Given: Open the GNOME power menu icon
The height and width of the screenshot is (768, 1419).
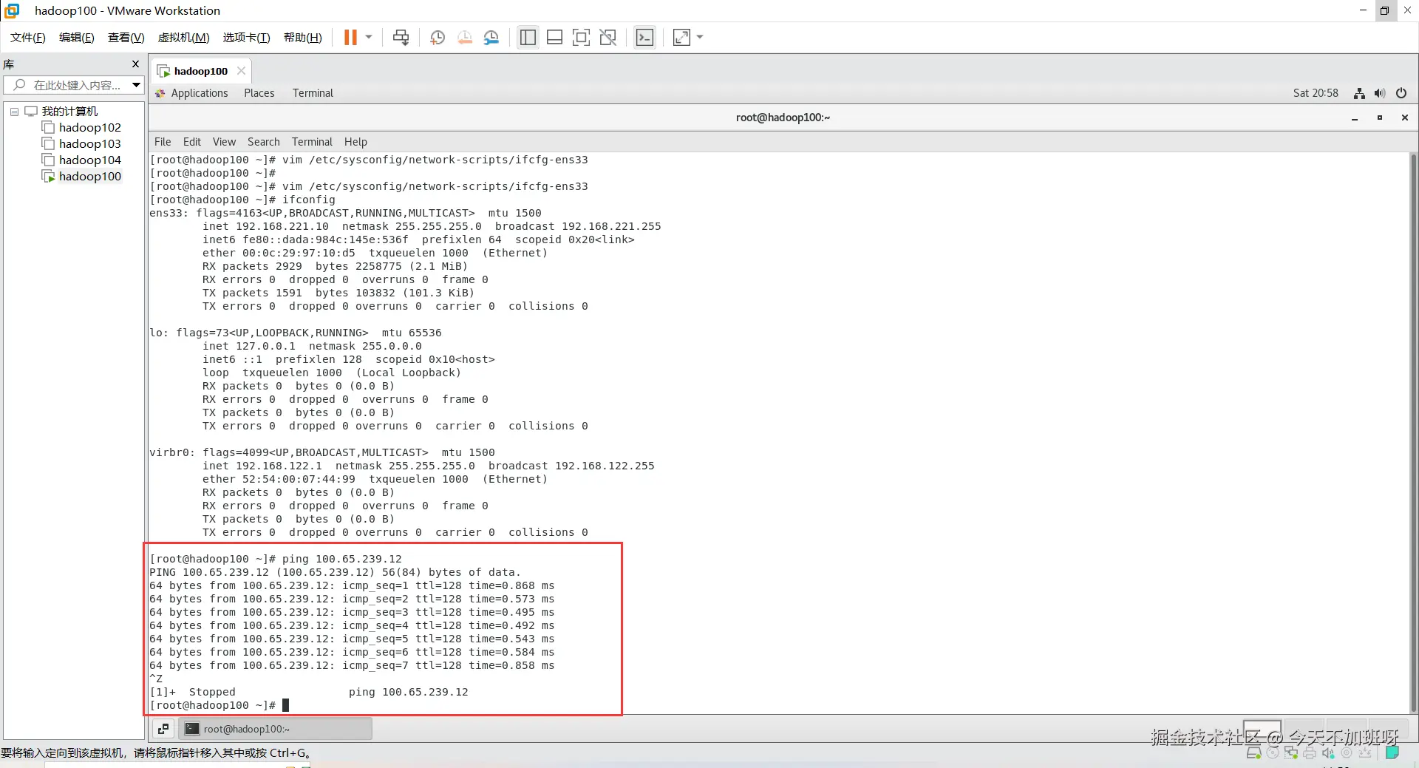Looking at the screenshot, I should [x=1401, y=93].
